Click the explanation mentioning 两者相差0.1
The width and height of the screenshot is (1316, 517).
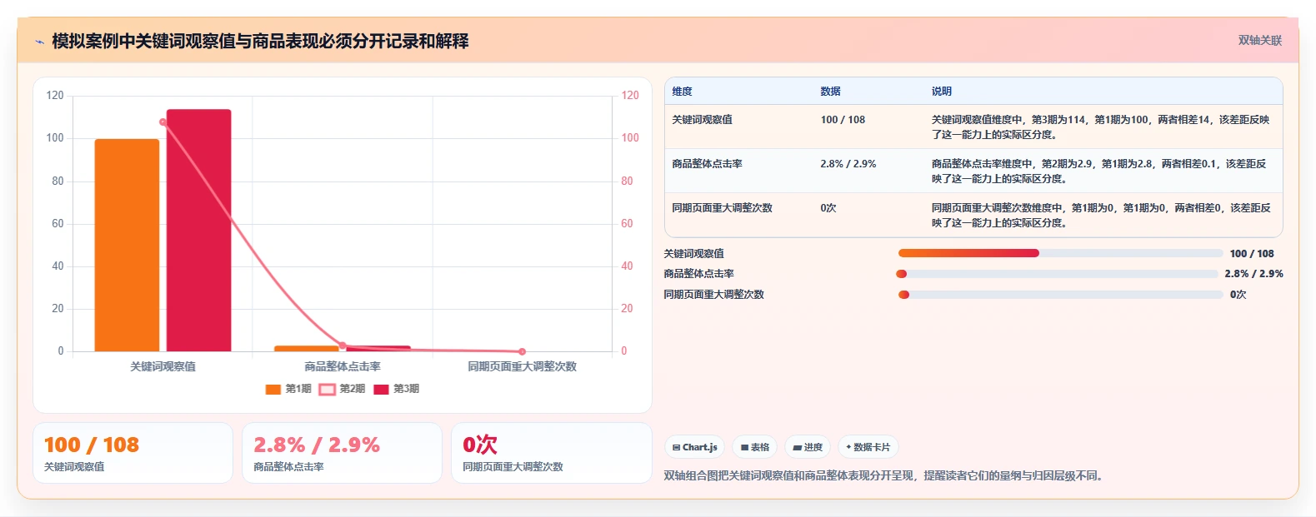[1100, 171]
